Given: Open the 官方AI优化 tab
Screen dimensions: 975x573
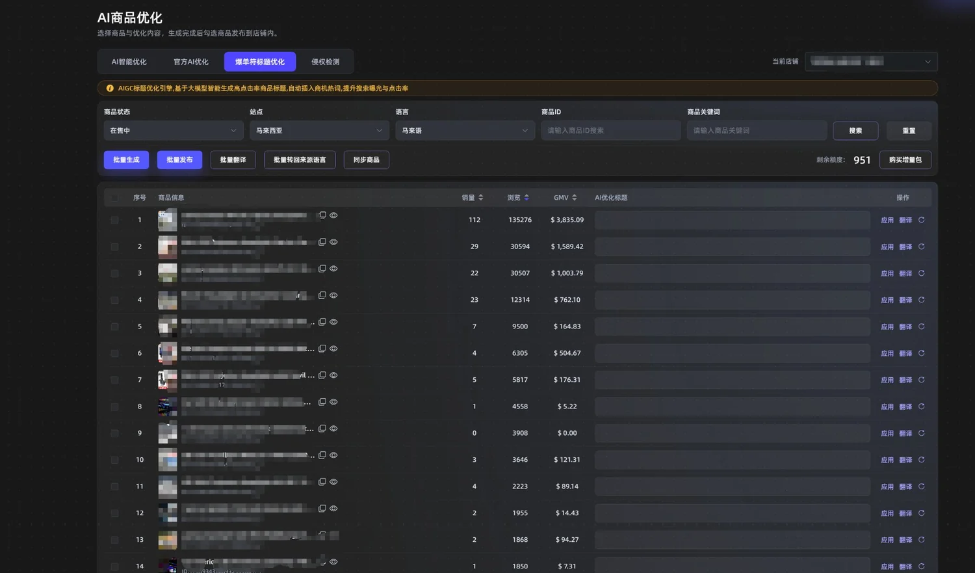Looking at the screenshot, I should click(191, 62).
